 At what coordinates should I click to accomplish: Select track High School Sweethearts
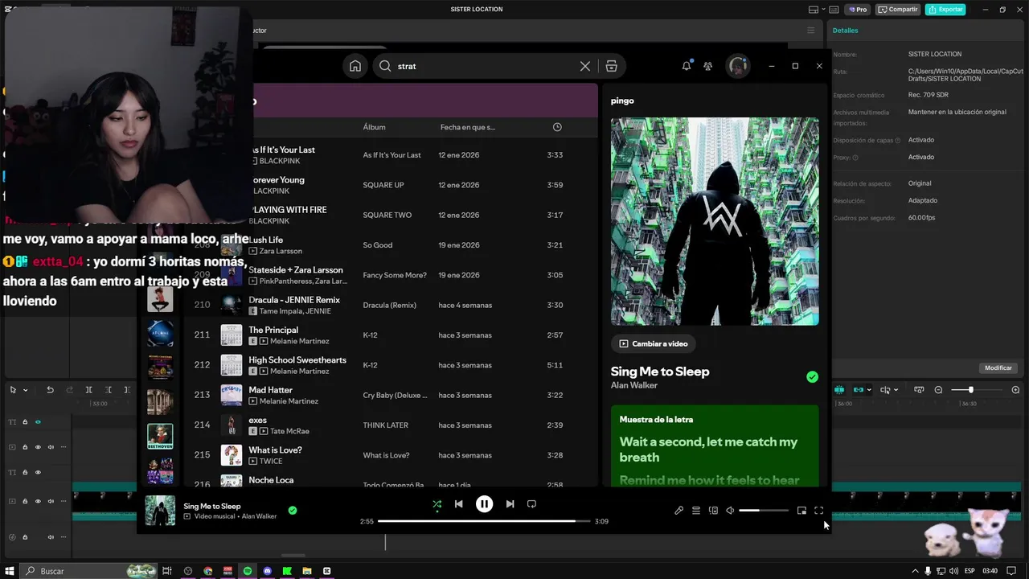[297, 360]
